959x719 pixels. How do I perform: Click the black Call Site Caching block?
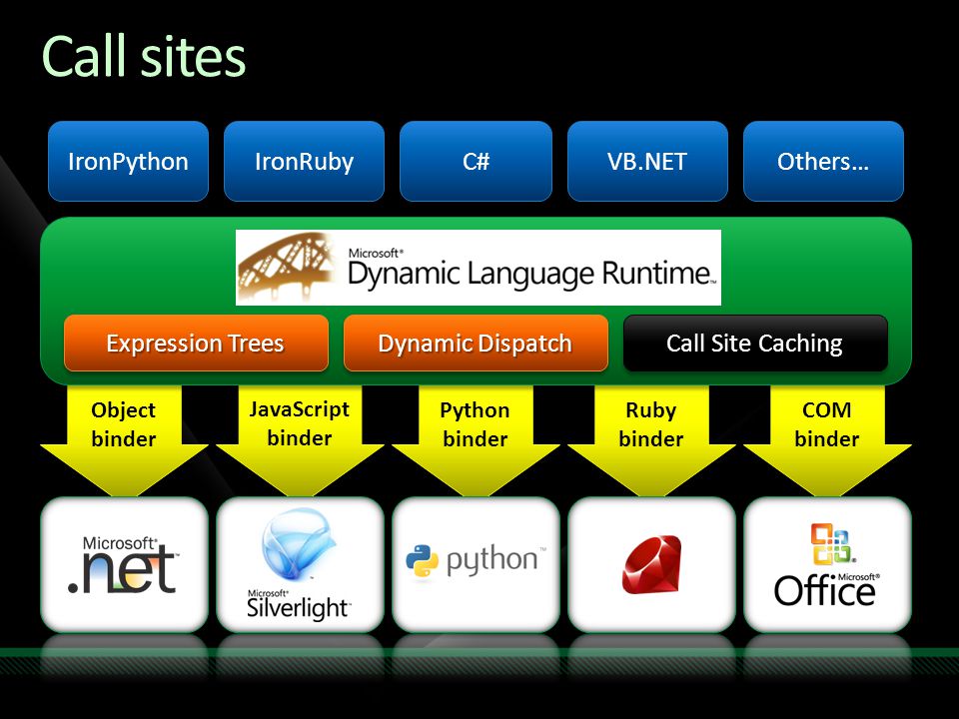(x=755, y=343)
